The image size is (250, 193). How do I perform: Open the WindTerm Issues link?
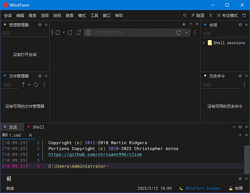click(x=203, y=188)
